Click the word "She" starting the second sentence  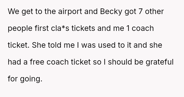click(x=39, y=45)
